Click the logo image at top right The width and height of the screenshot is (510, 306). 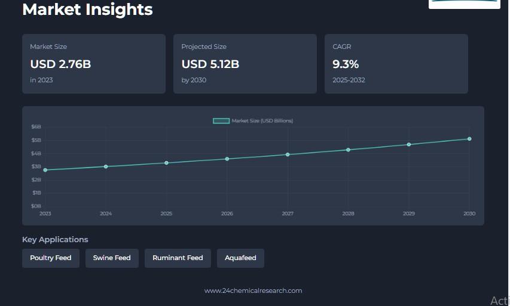point(464,4)
